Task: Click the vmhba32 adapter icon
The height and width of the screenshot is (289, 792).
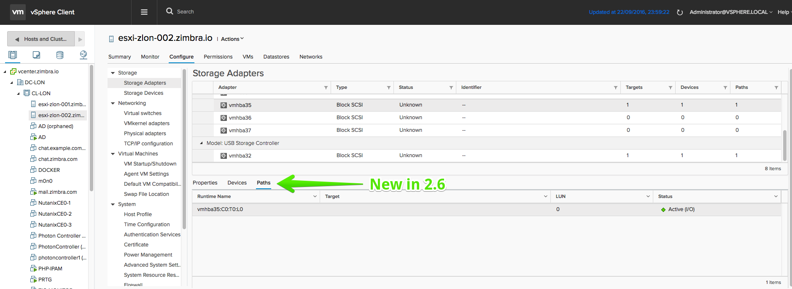Action: (224, 156)
